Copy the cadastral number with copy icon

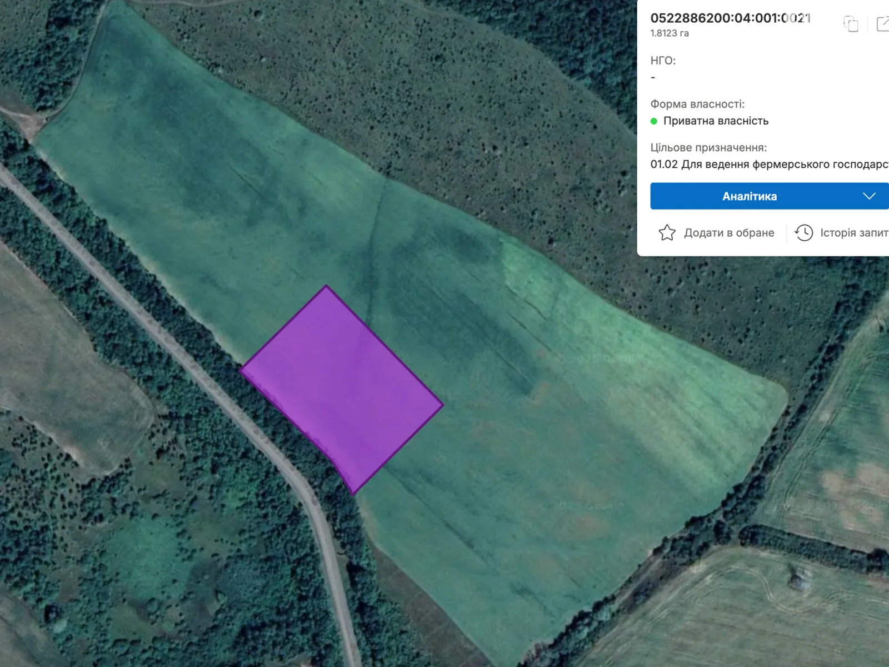[x=851, y=24]
